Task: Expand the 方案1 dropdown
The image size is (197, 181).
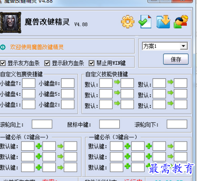Action: click(184, 46)
